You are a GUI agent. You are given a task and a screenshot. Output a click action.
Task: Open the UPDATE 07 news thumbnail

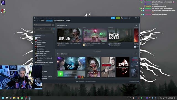click(69, 35)
